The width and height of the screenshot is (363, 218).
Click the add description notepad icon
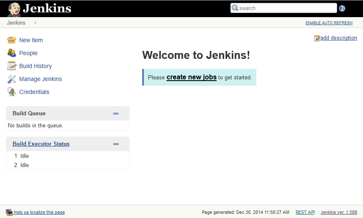pyautogui.click(x=317, y=38)
